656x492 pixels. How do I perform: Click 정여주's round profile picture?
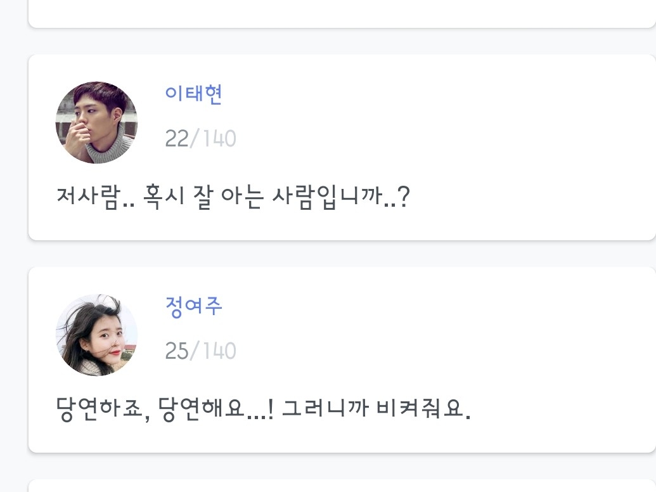(97, 335)
